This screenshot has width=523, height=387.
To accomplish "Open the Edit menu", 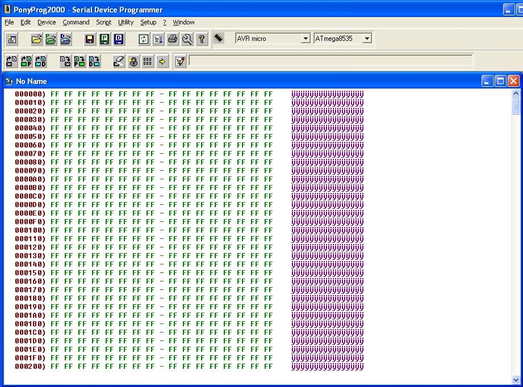I will pos(26,22).
